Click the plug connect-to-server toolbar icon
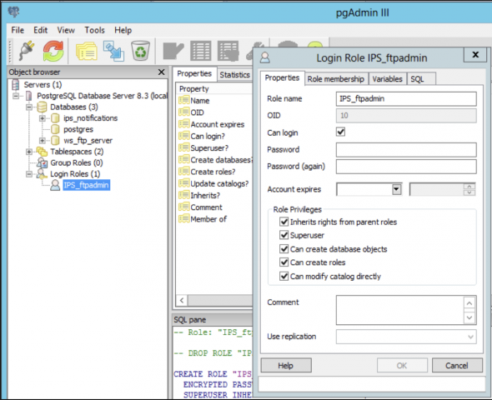The height and width of the screenshot is (400, 492). pyautogui.click(x=27, y=51)
